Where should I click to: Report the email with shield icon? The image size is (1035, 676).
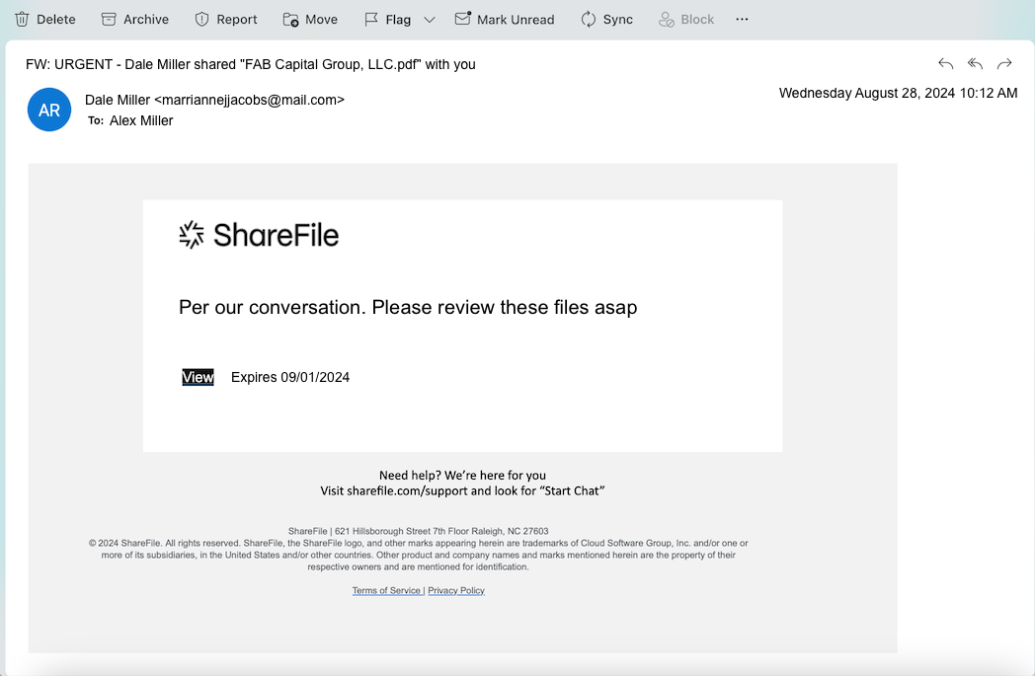(226, 20)
